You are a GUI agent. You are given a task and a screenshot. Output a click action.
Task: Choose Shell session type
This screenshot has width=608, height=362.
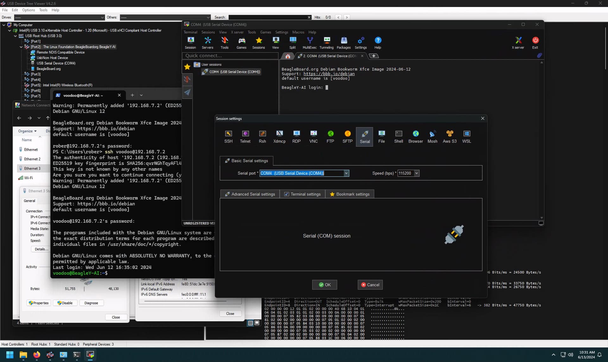[x=398, y=137]
